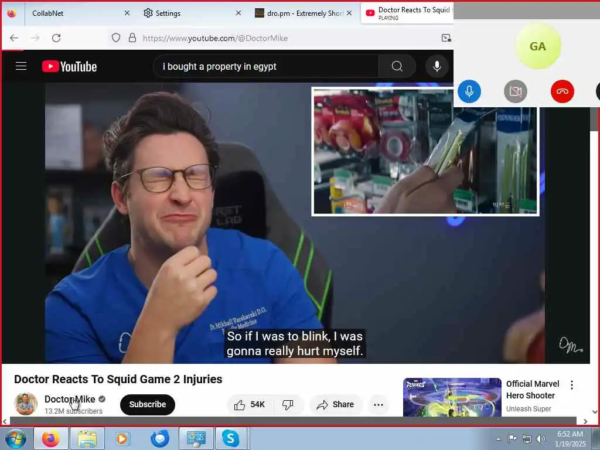Open more actions three-dot menu under video
Image resolution: width=600 pixels, height=450 pixels.
coord(379,404)
